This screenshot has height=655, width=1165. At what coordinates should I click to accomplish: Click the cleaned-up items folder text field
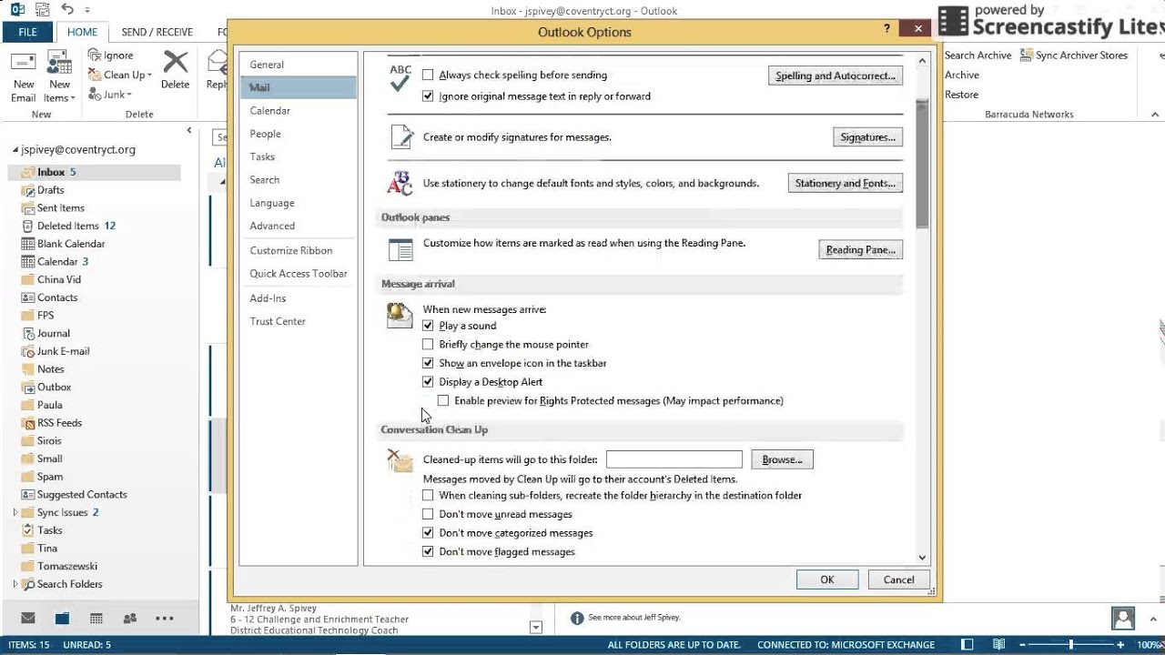pos(674,459)
